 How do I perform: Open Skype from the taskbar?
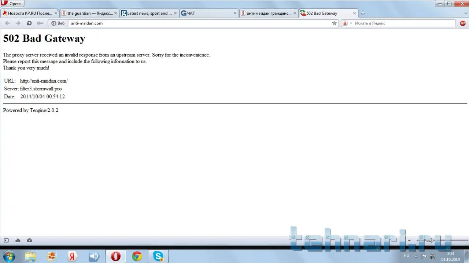158,256
